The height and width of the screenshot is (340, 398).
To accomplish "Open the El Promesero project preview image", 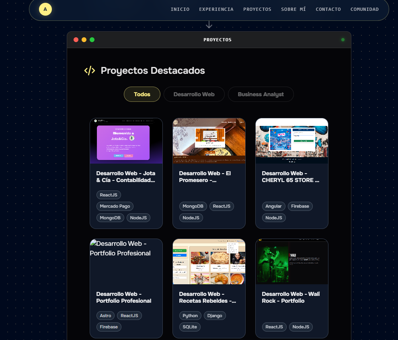I will pyautogui.click(x=209, y=141).
